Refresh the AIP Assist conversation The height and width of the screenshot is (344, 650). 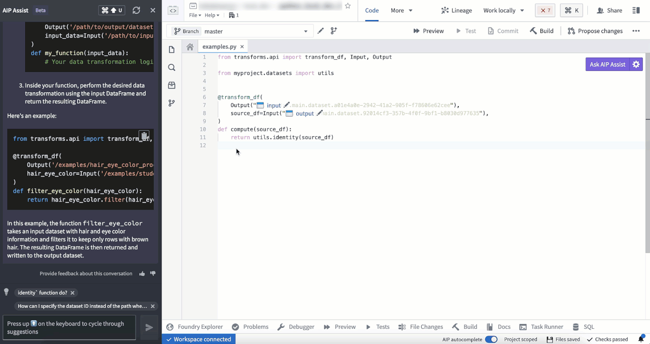(136, 10)
